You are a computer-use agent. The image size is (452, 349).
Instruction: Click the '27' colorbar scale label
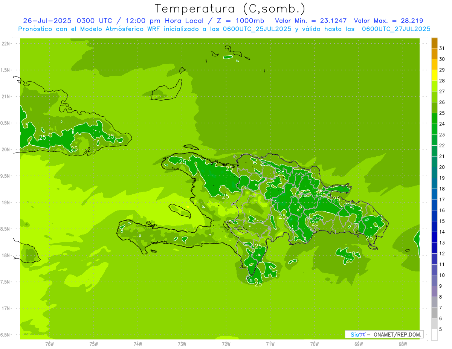[x=442, y=91]
